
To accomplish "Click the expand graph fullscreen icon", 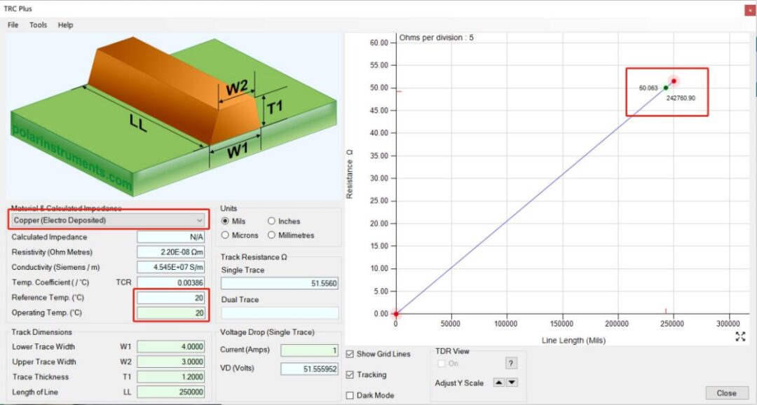I will pos(740,336).
